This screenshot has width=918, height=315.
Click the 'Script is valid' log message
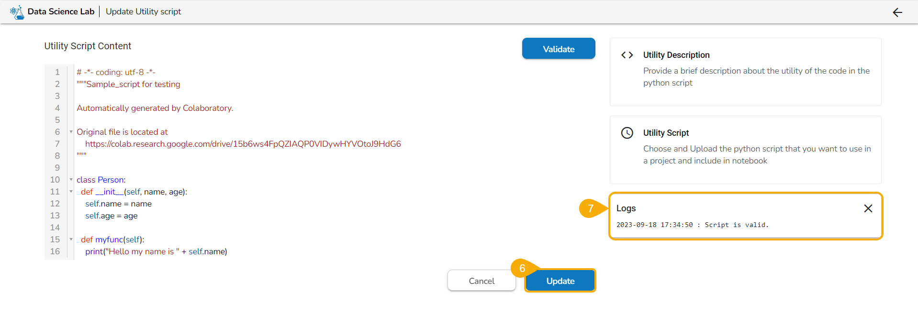click(736, 225)
